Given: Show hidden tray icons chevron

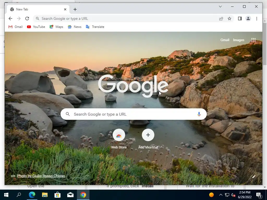Looking at the screenshot, I should click(x=221, y=195).
